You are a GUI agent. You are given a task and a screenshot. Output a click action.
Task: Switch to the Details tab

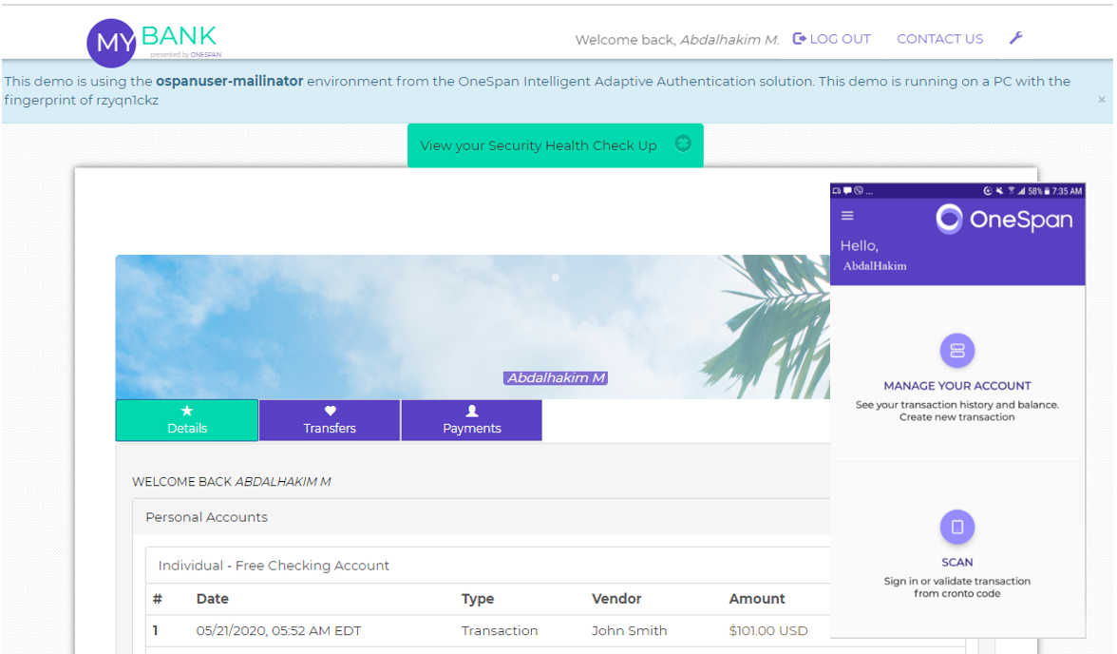coord(187,420)
